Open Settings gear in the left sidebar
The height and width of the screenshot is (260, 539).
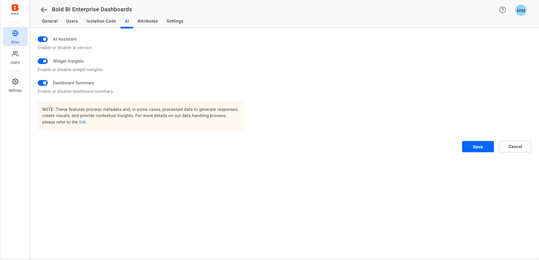click(x=15, y=85)
